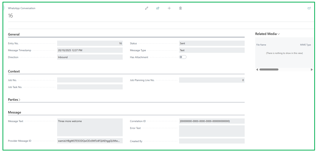Click the trash Delete icon
Image resolution: width=317 pixels, height=152 pixels.
pyautogui.click(x=180, y=8)
